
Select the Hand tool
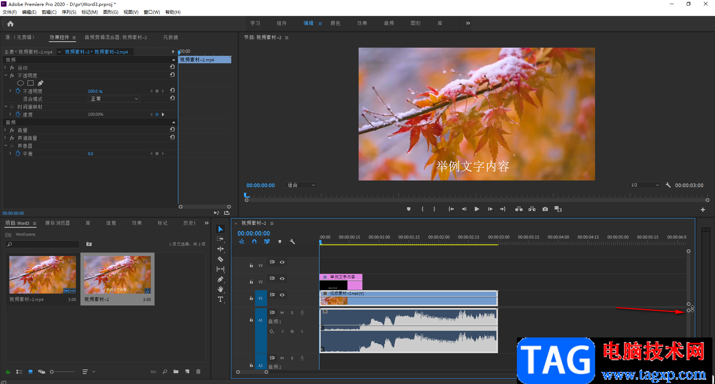click(220, 289)
